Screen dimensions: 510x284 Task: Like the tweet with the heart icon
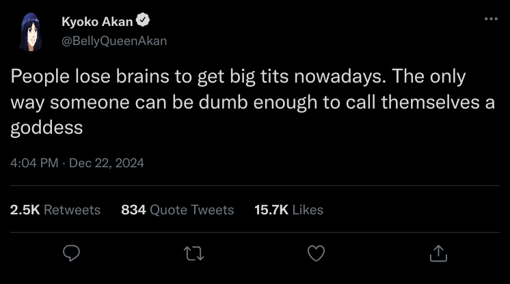[315, 253]
